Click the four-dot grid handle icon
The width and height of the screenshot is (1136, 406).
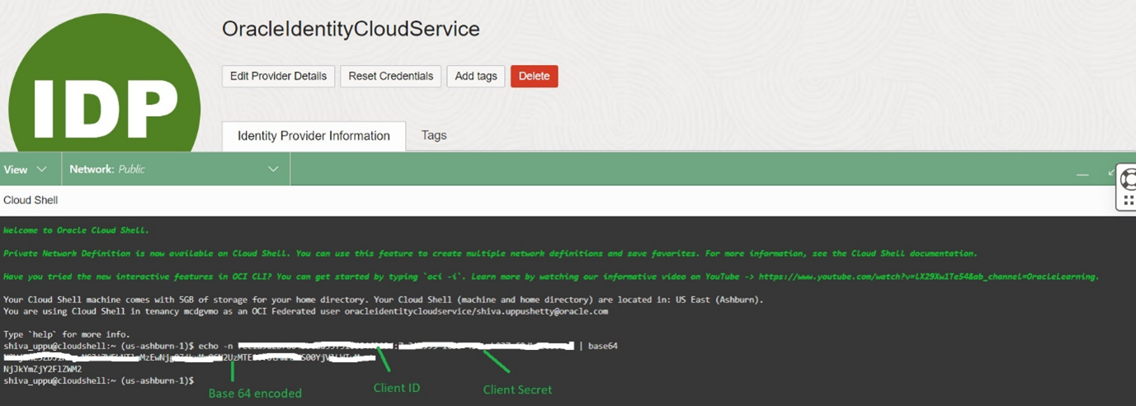click(x=1129, y=200)
